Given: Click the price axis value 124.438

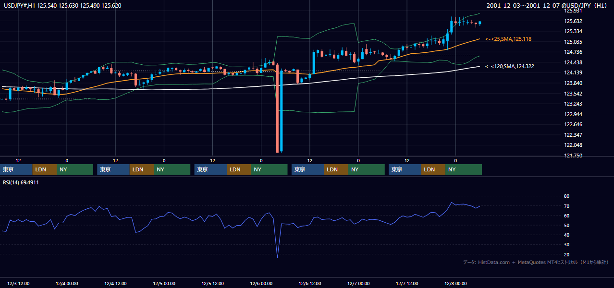Looking at the screenshot, I should coord(574,62).
